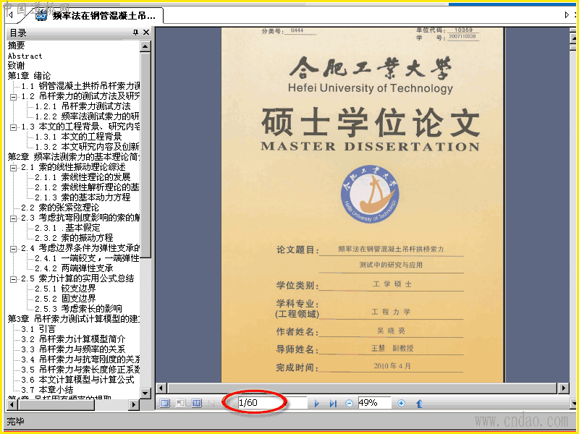Switch to two-page view icon
This screenshot has width=579, height=434.
(x=196, y=403)
